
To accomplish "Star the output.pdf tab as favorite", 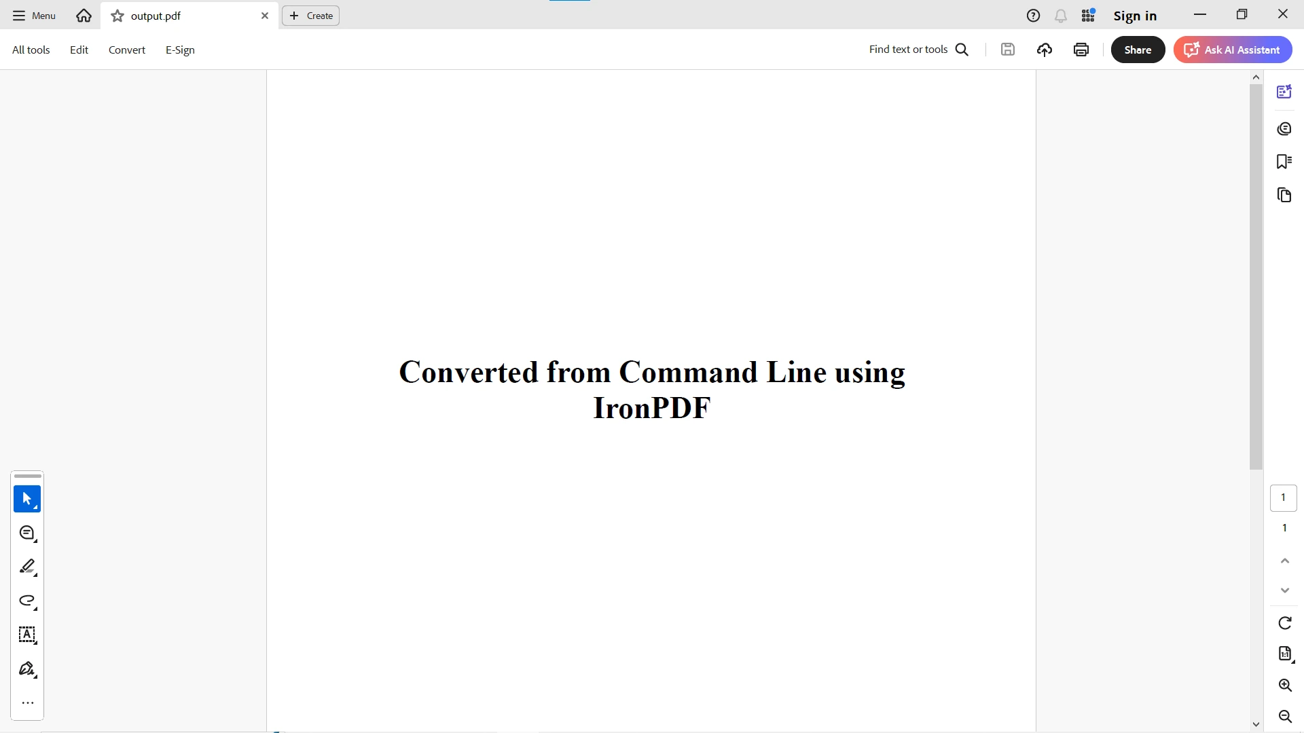I will pyautogui.click(x=117, y=16).
